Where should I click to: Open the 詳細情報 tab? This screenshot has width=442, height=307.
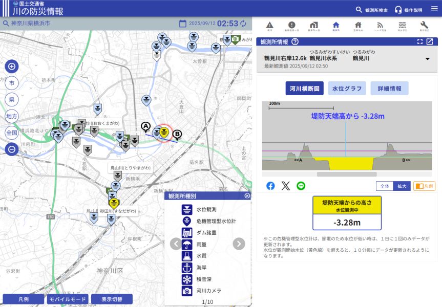tap(389, 89)
